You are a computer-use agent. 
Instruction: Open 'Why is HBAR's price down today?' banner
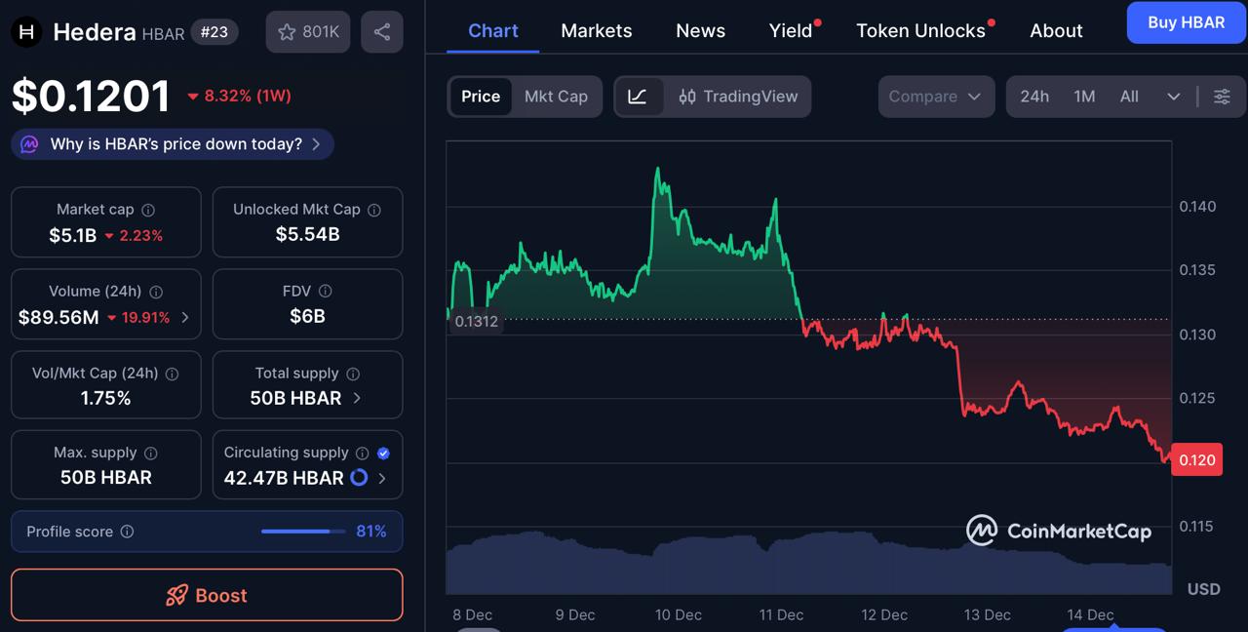pos(172,143)
